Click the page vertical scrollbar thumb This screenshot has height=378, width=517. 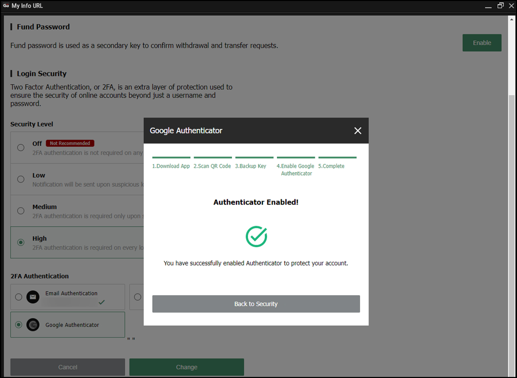click(511, 235)
